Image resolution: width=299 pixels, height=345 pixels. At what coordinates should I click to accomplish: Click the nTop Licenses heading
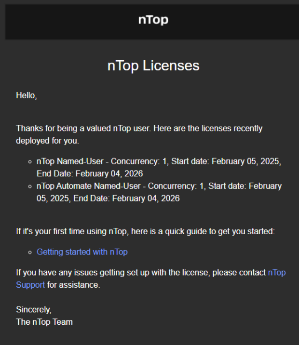pos(153,66)
